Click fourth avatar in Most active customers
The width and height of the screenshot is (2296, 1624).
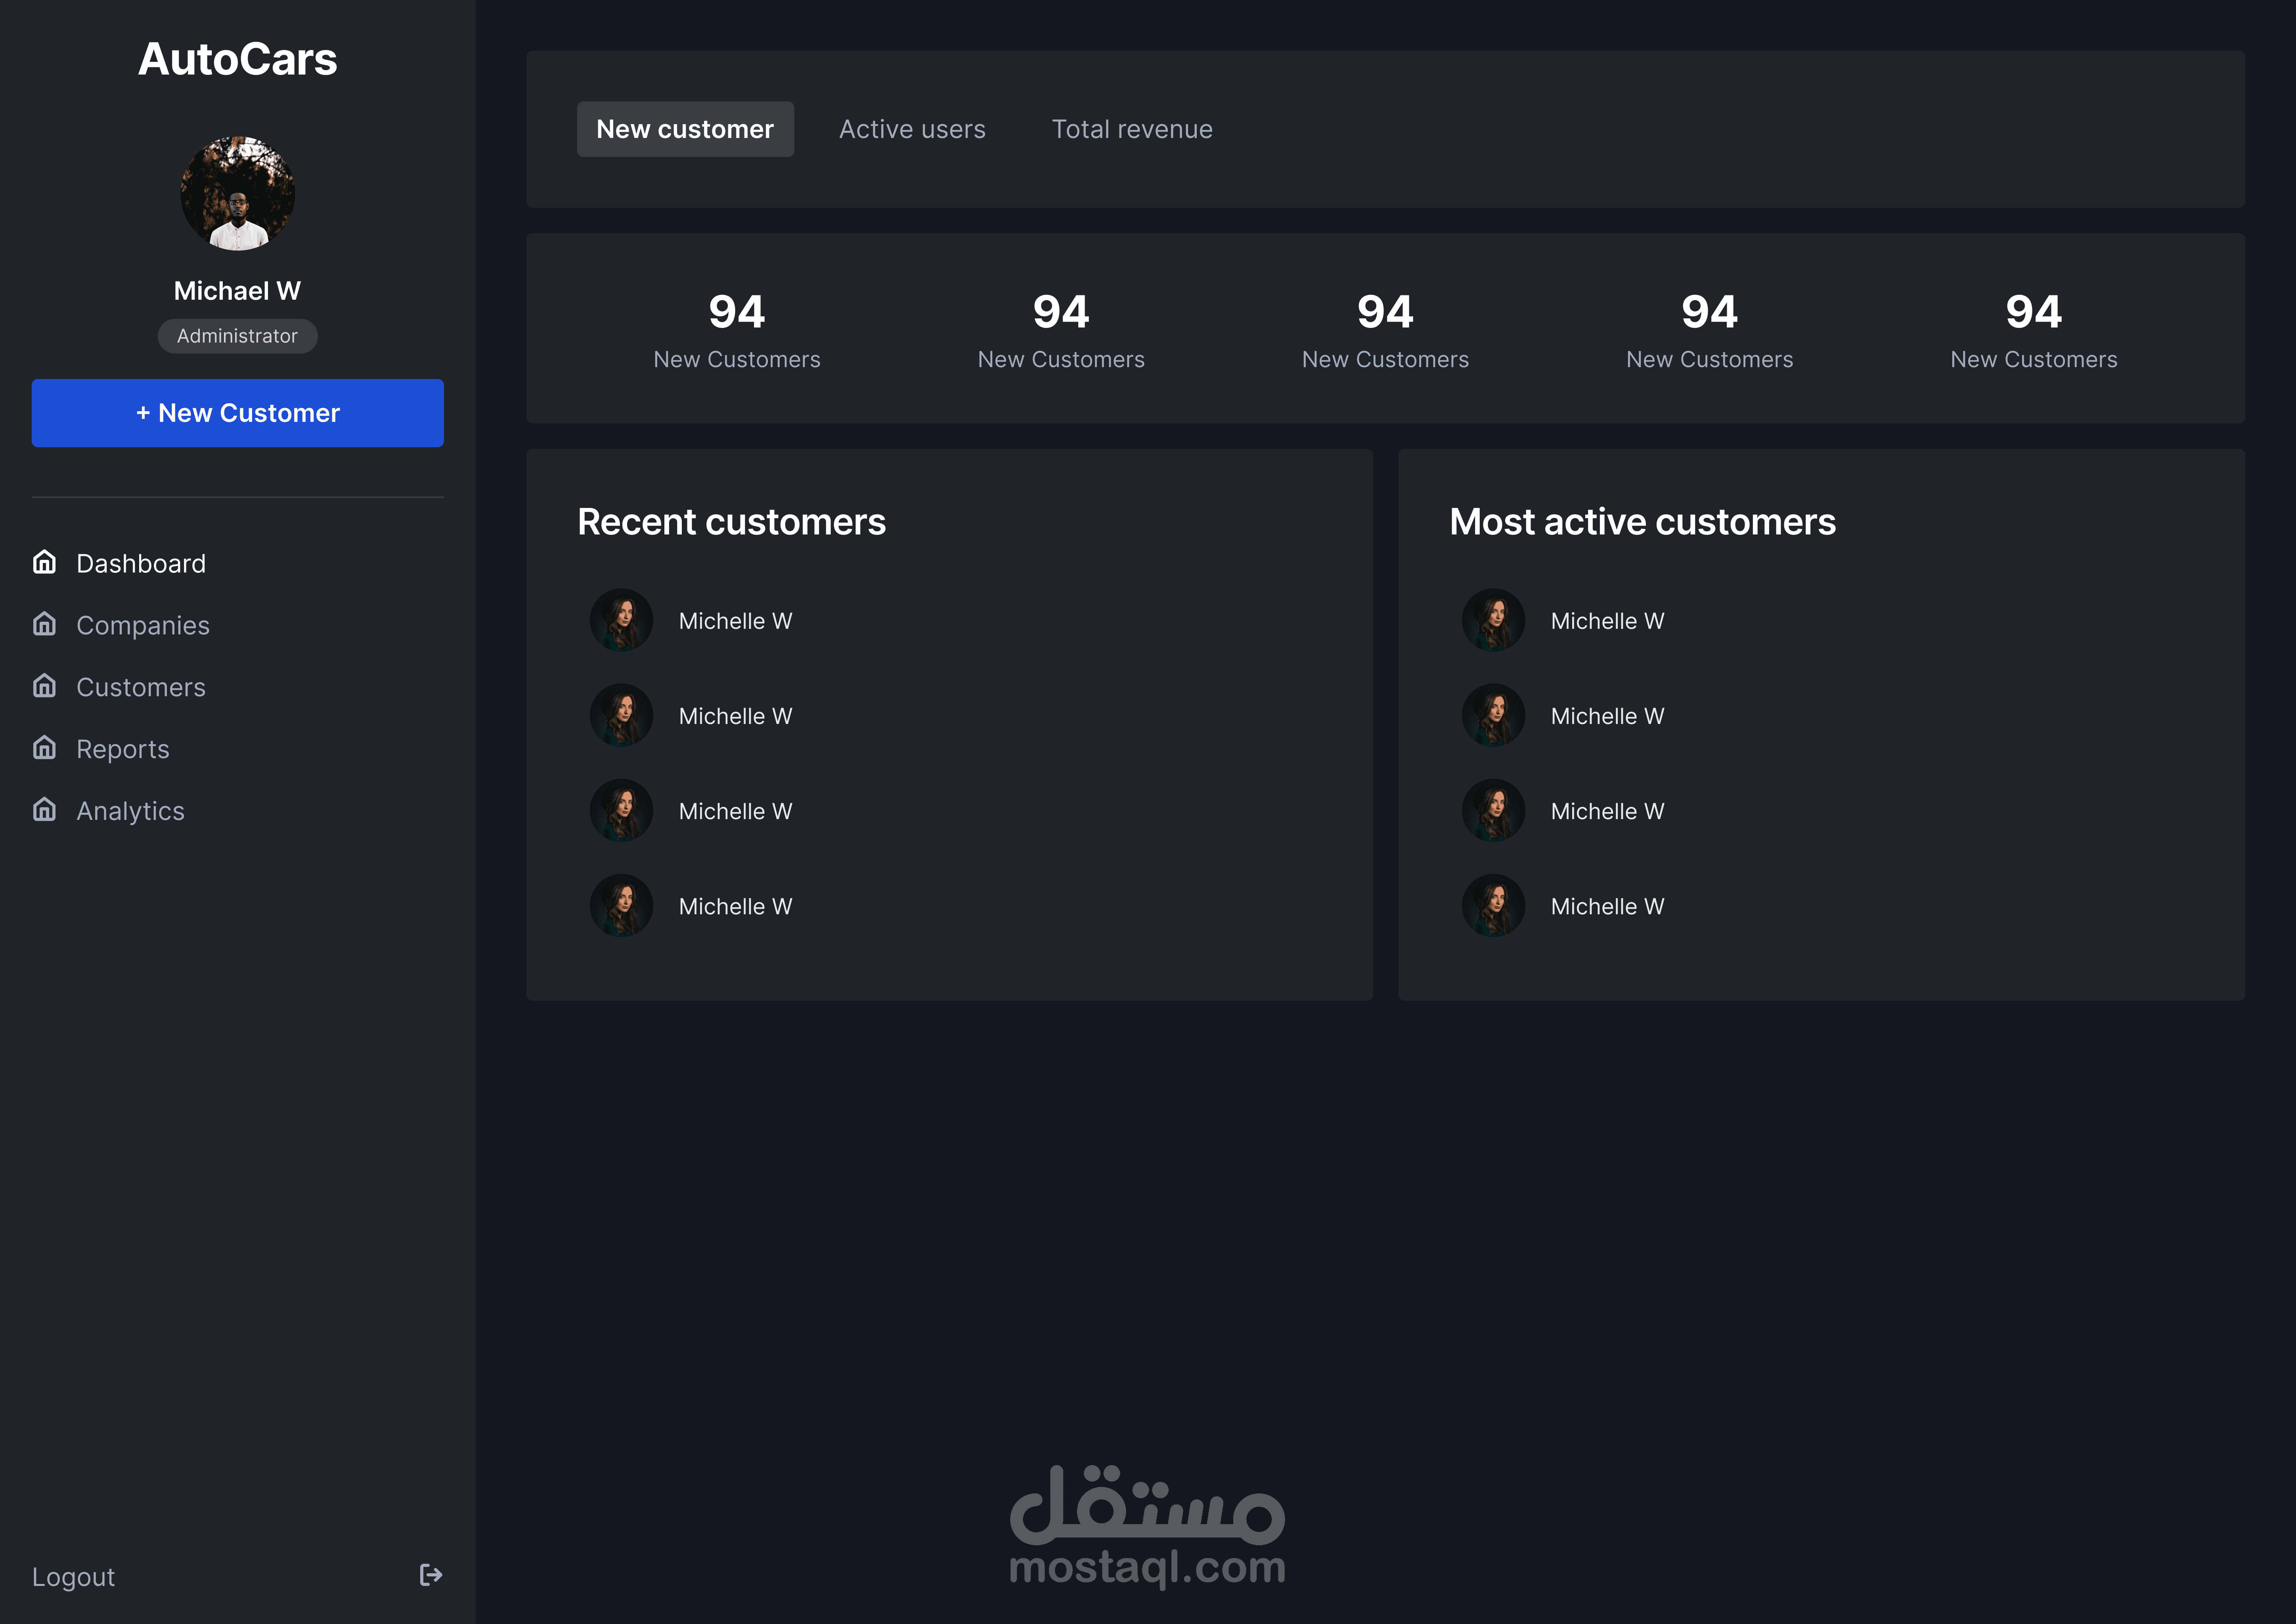pyautogui.click(x=1493, y=905)
